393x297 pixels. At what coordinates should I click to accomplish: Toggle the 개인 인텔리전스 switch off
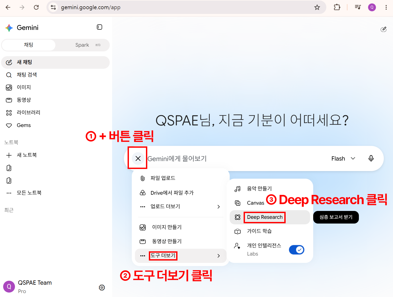click(x=297, y=250)
